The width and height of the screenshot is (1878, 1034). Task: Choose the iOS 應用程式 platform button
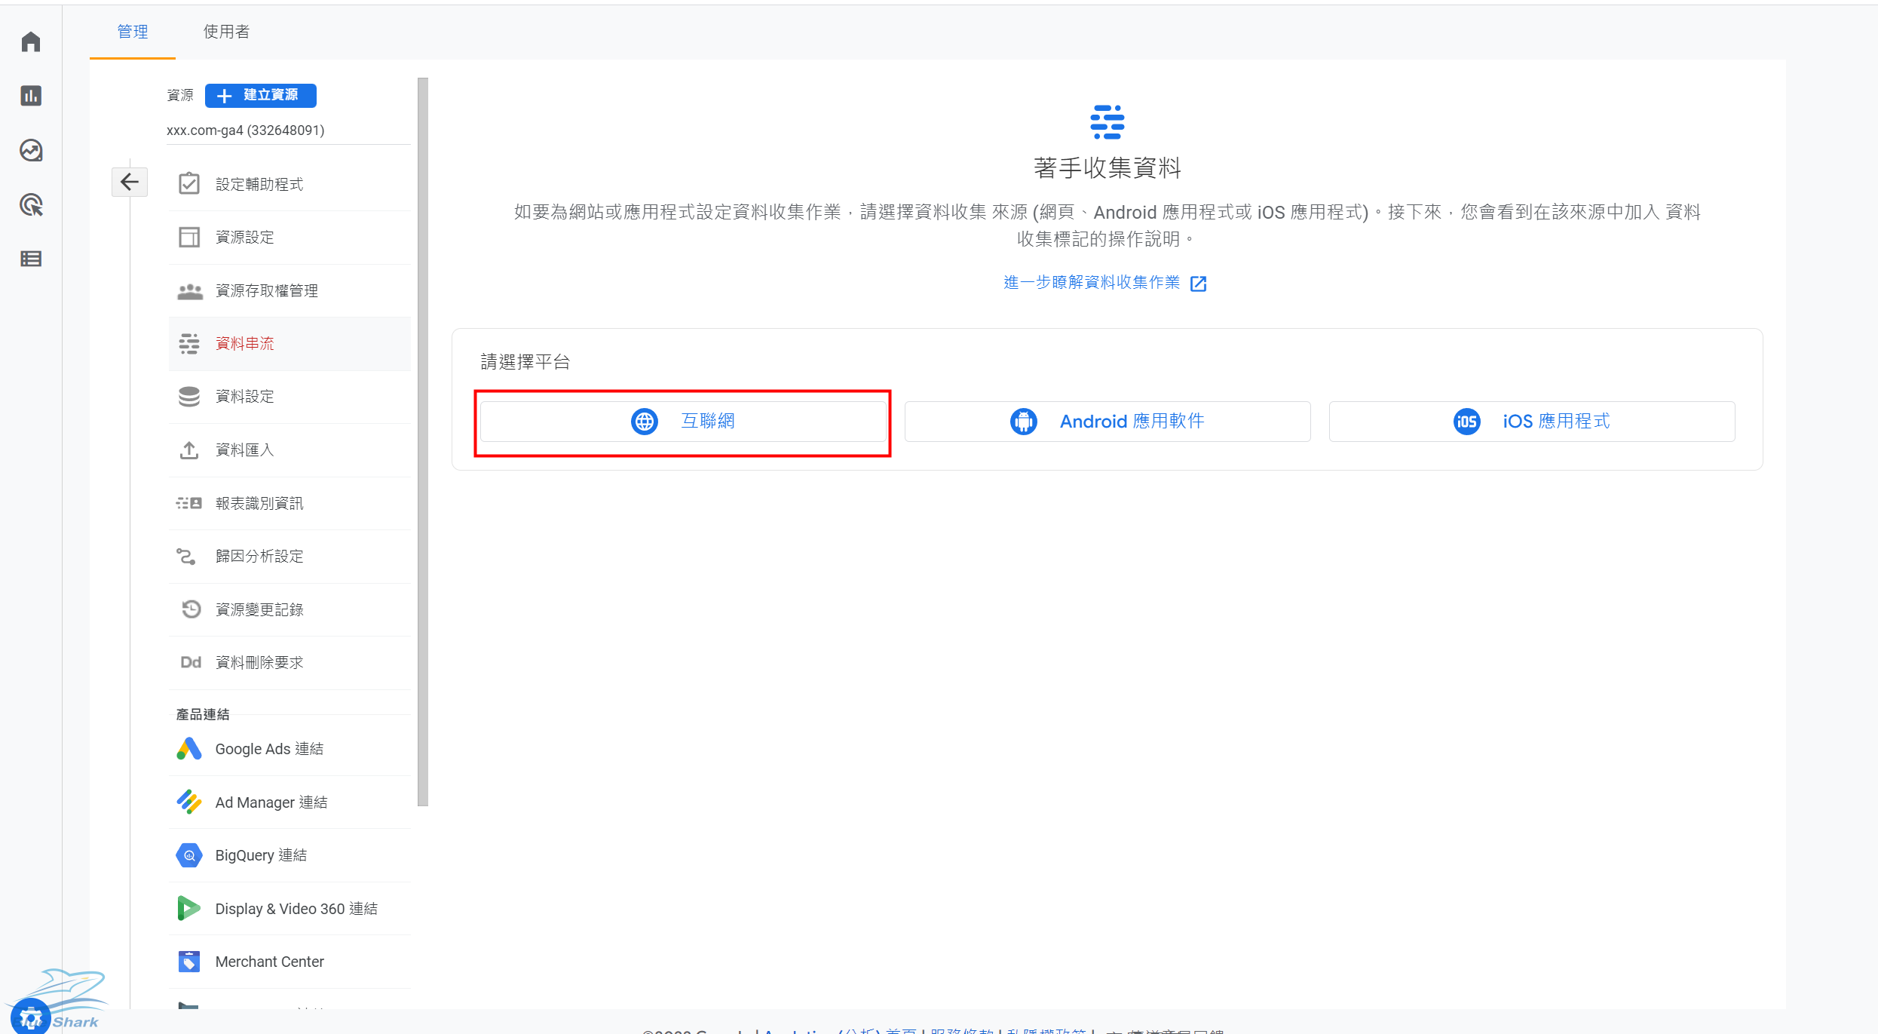pyautogui.click(x=1532, y=421)
